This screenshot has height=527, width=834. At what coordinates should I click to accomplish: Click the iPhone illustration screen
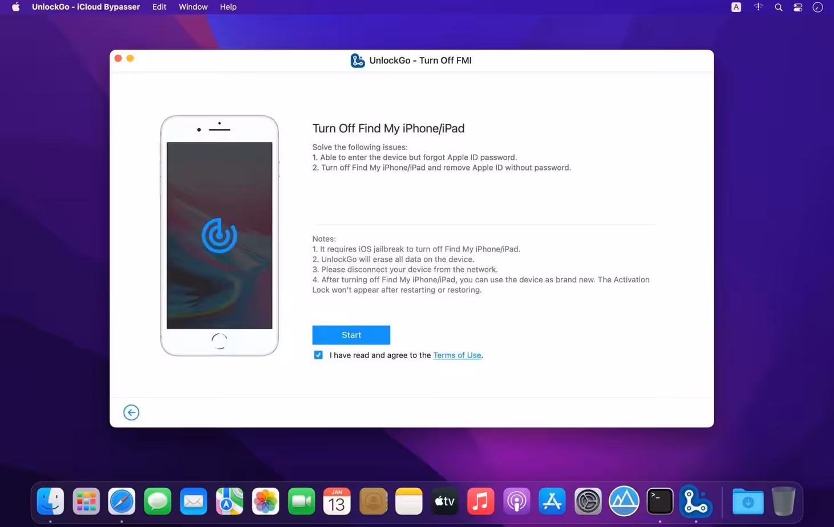coord(219,235)
